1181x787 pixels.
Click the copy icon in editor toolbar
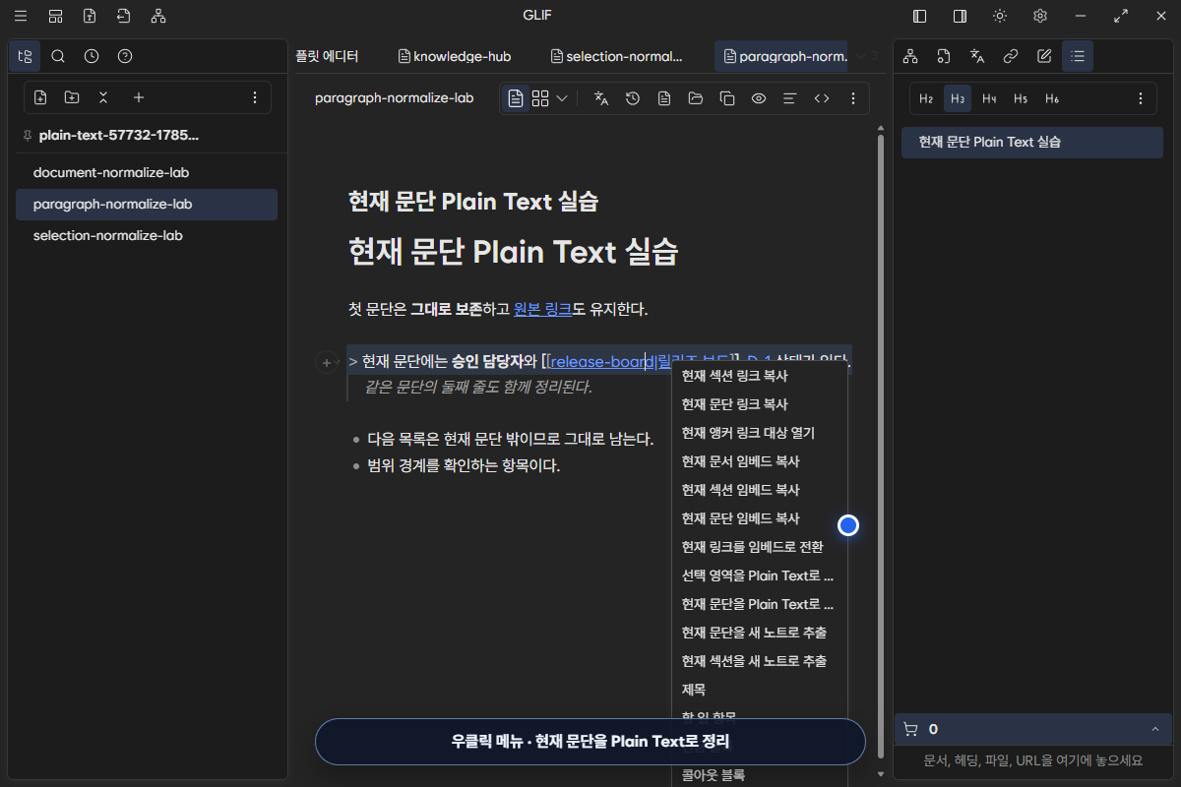727,98
